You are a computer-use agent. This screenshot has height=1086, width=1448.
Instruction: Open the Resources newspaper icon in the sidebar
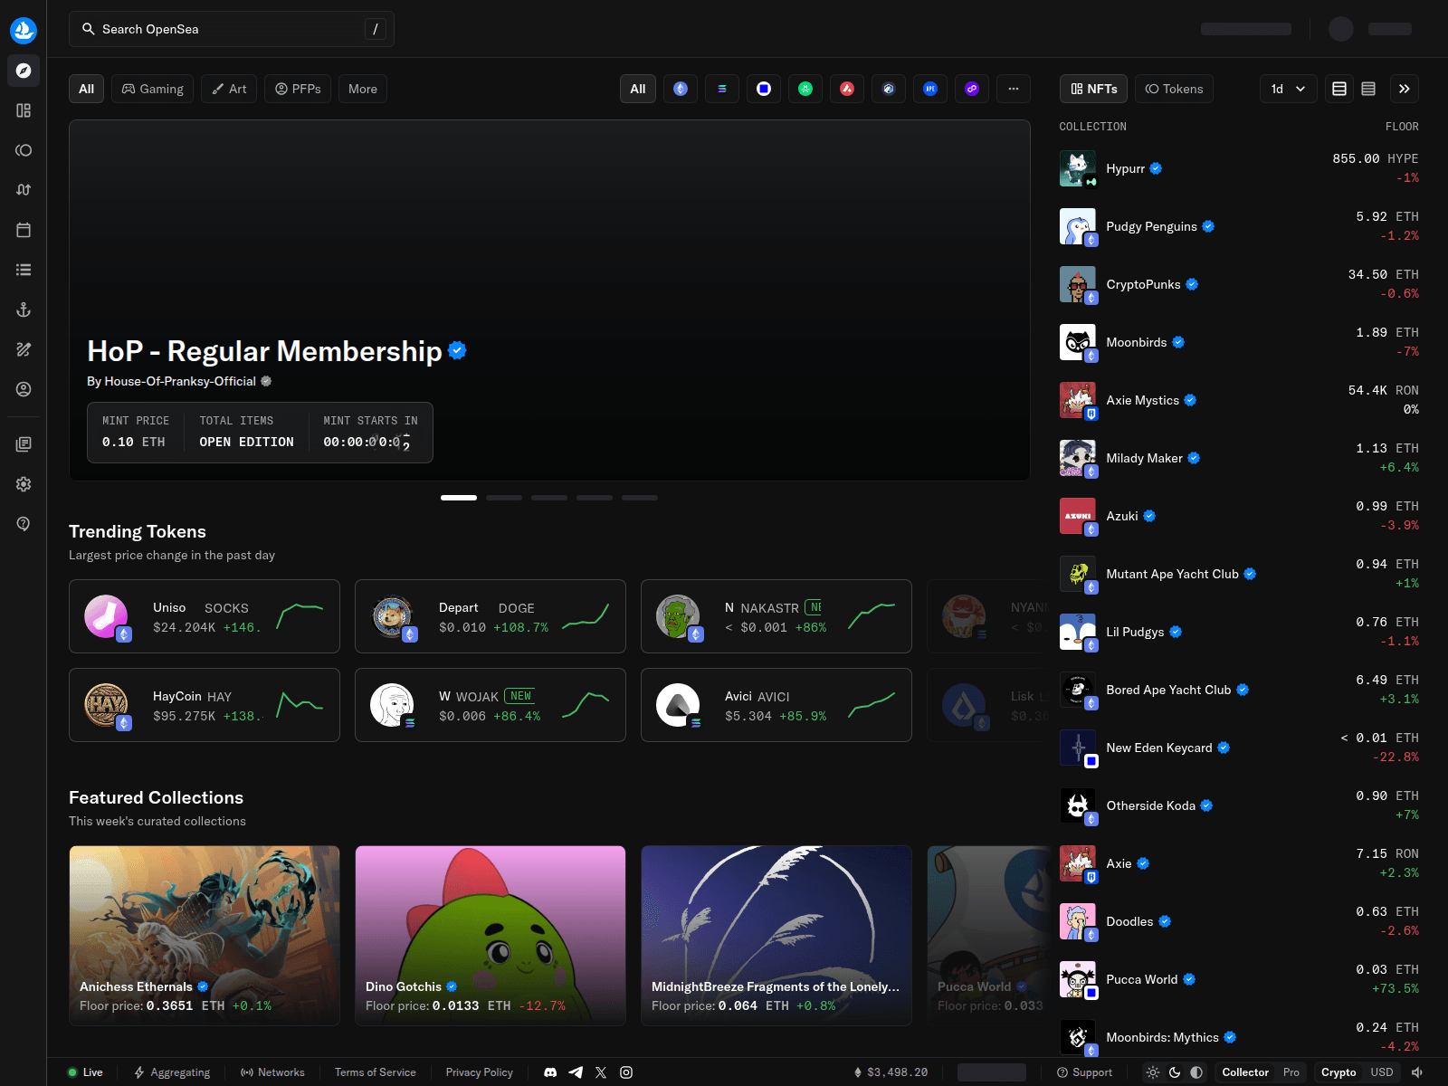coord(24,444)
